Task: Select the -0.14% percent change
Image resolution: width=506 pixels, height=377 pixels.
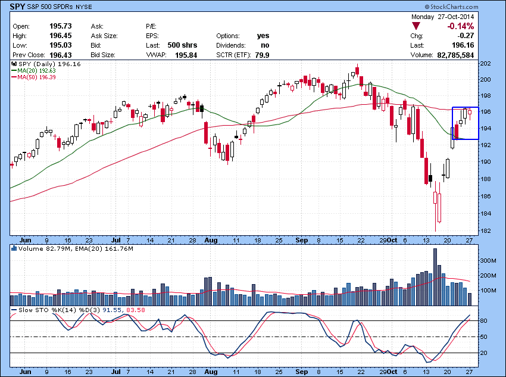Action: click(461, 26)
